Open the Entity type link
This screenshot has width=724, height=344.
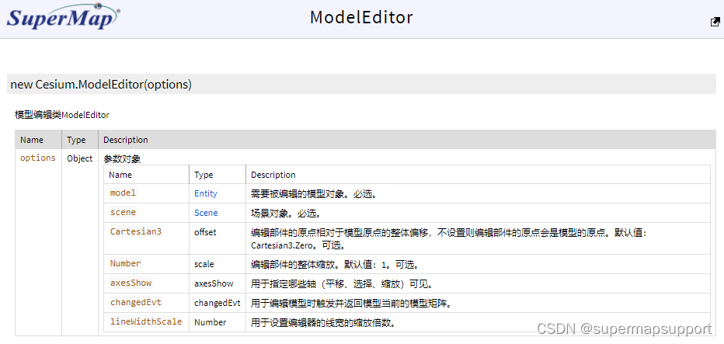coord(206,193)
